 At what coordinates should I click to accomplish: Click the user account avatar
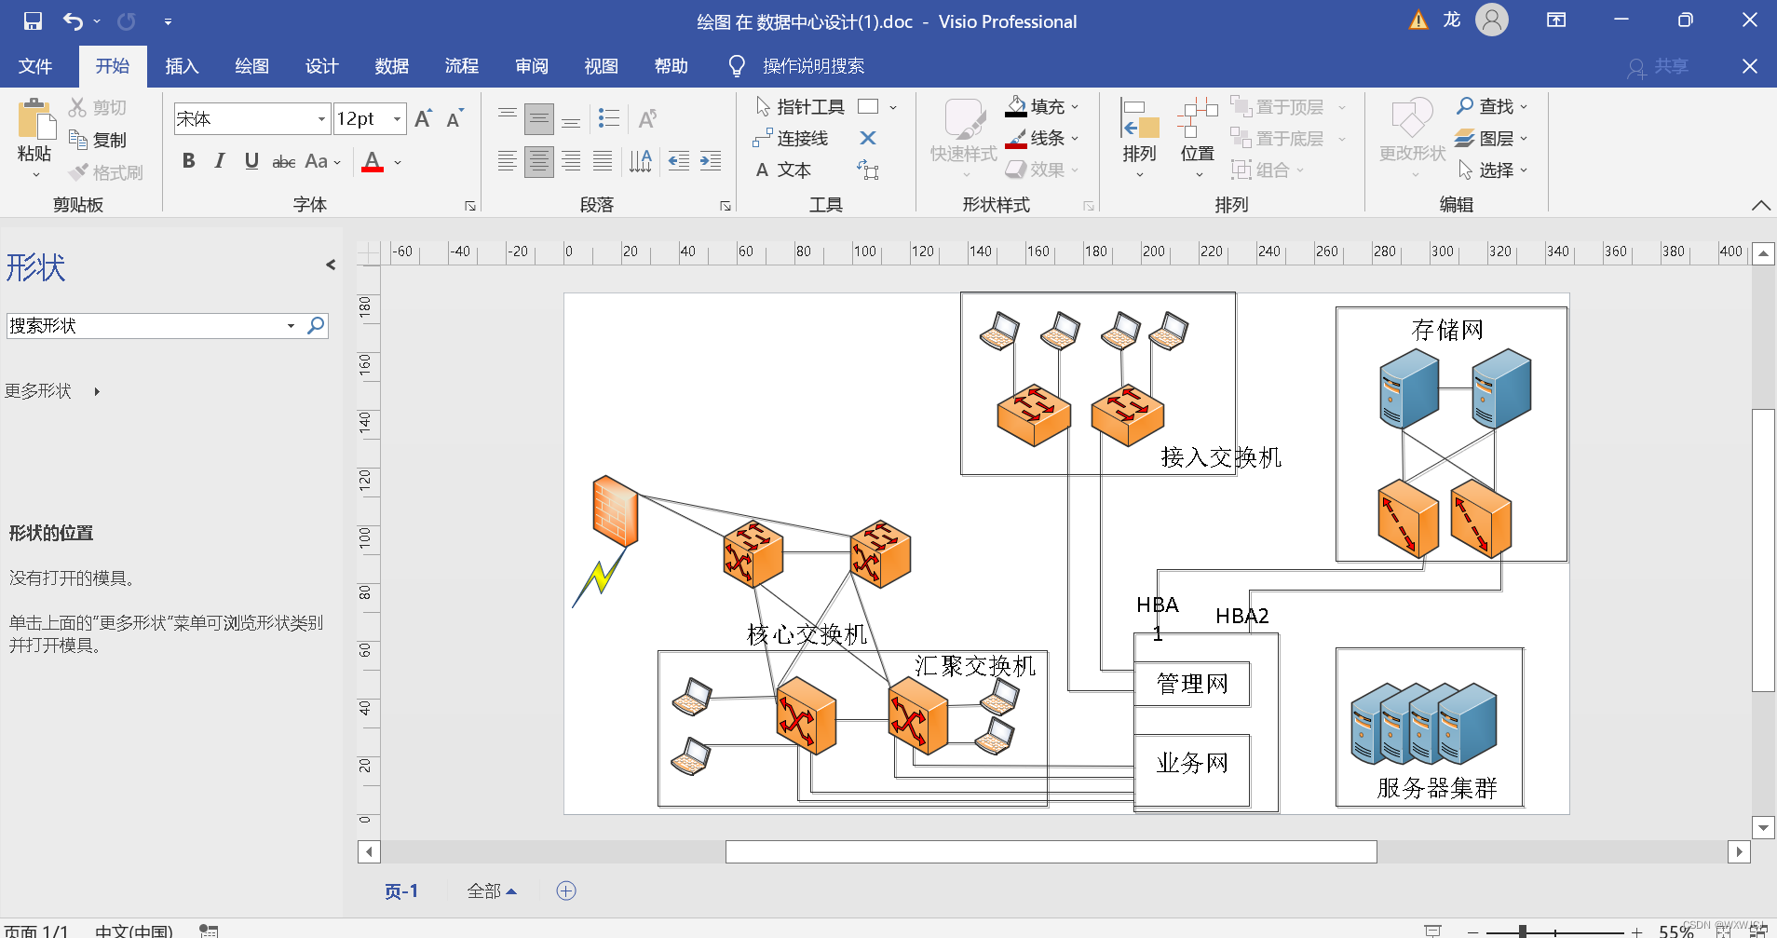1492,20
